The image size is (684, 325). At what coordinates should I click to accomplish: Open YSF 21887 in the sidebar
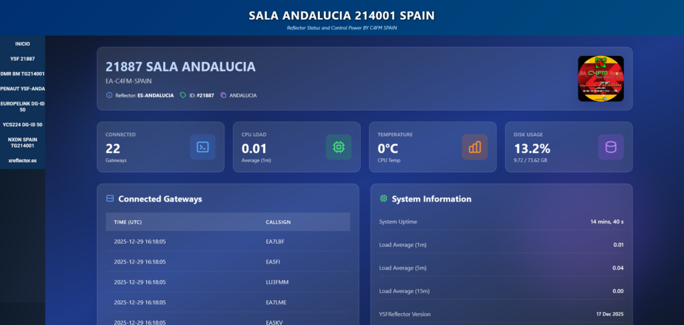tap(23, 59)
